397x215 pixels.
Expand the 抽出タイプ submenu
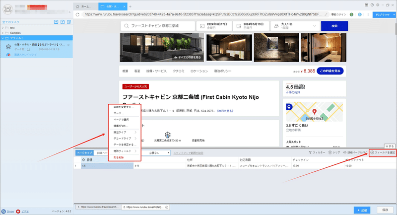125,132
